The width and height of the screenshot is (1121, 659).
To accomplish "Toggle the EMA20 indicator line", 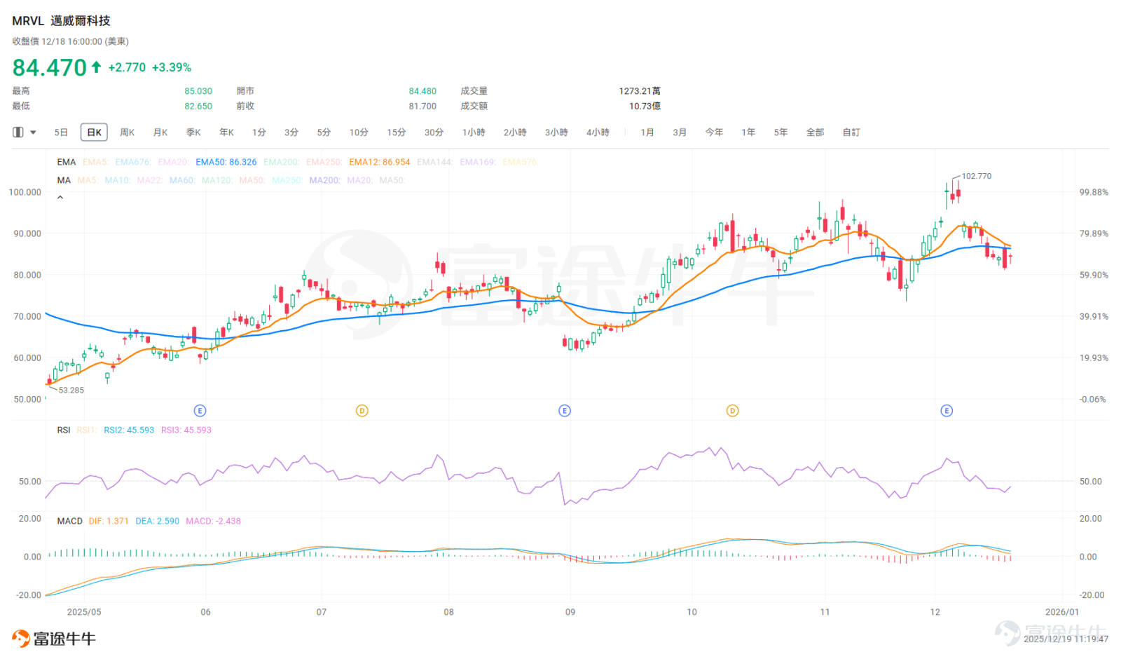I will [x=173, y=162].
